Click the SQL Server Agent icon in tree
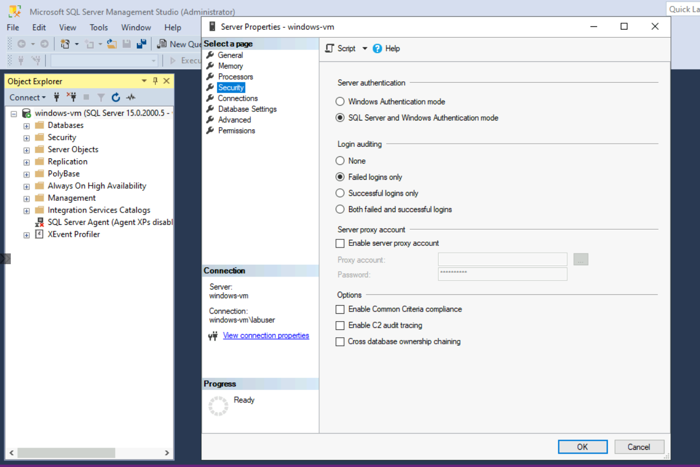This screenshot has width=700, height=467. point(39,222)
